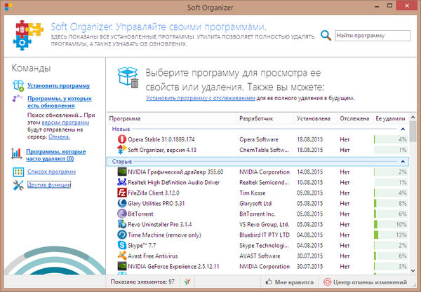Screen dimensions: 421x292
Task: Sort by Отслежена column header
Action: (x=354, y=118)
